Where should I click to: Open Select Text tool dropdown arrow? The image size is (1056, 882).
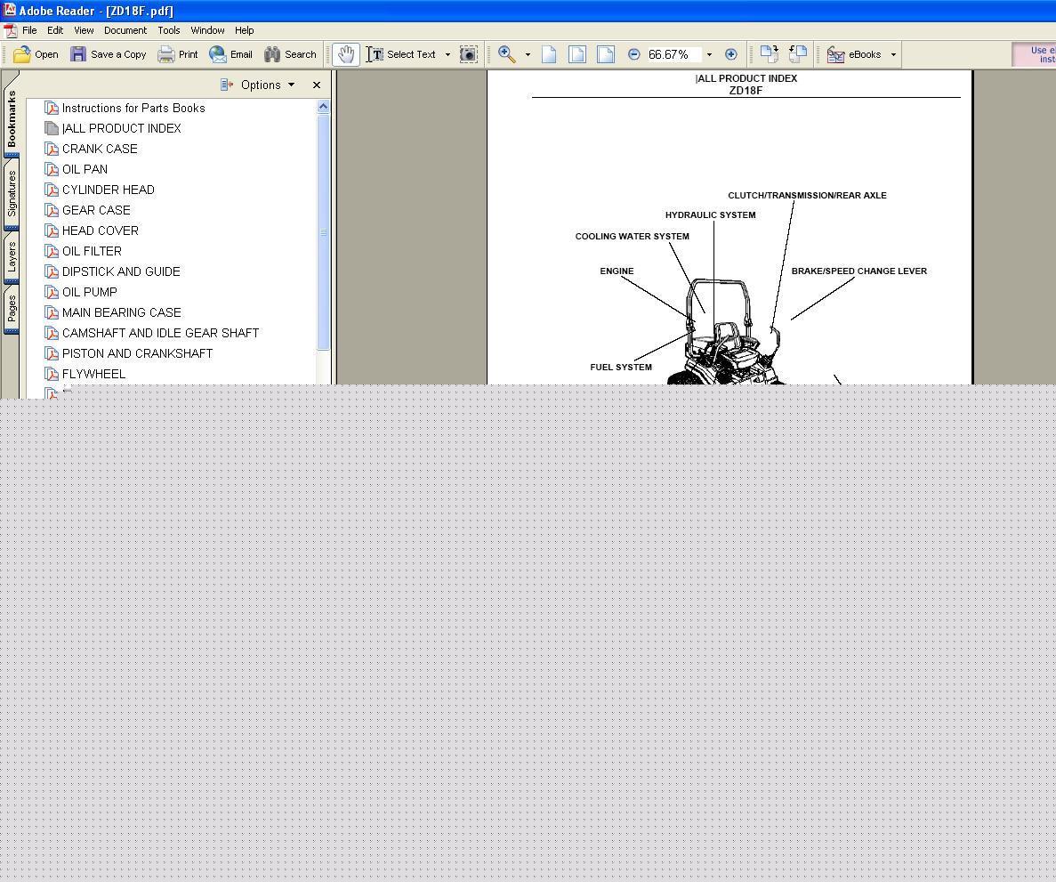447,54
